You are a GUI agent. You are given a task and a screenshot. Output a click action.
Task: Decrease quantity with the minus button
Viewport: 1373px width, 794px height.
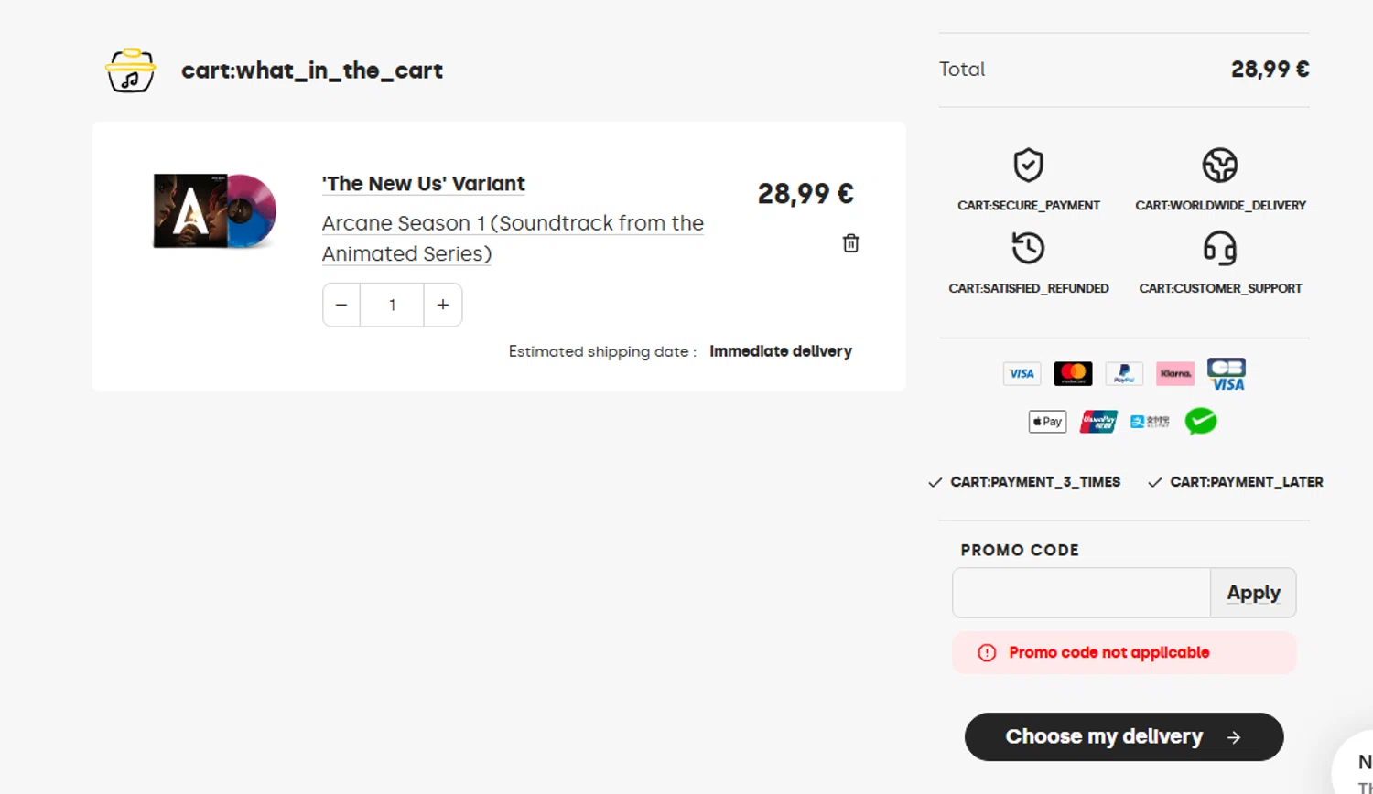coord(341,305)
